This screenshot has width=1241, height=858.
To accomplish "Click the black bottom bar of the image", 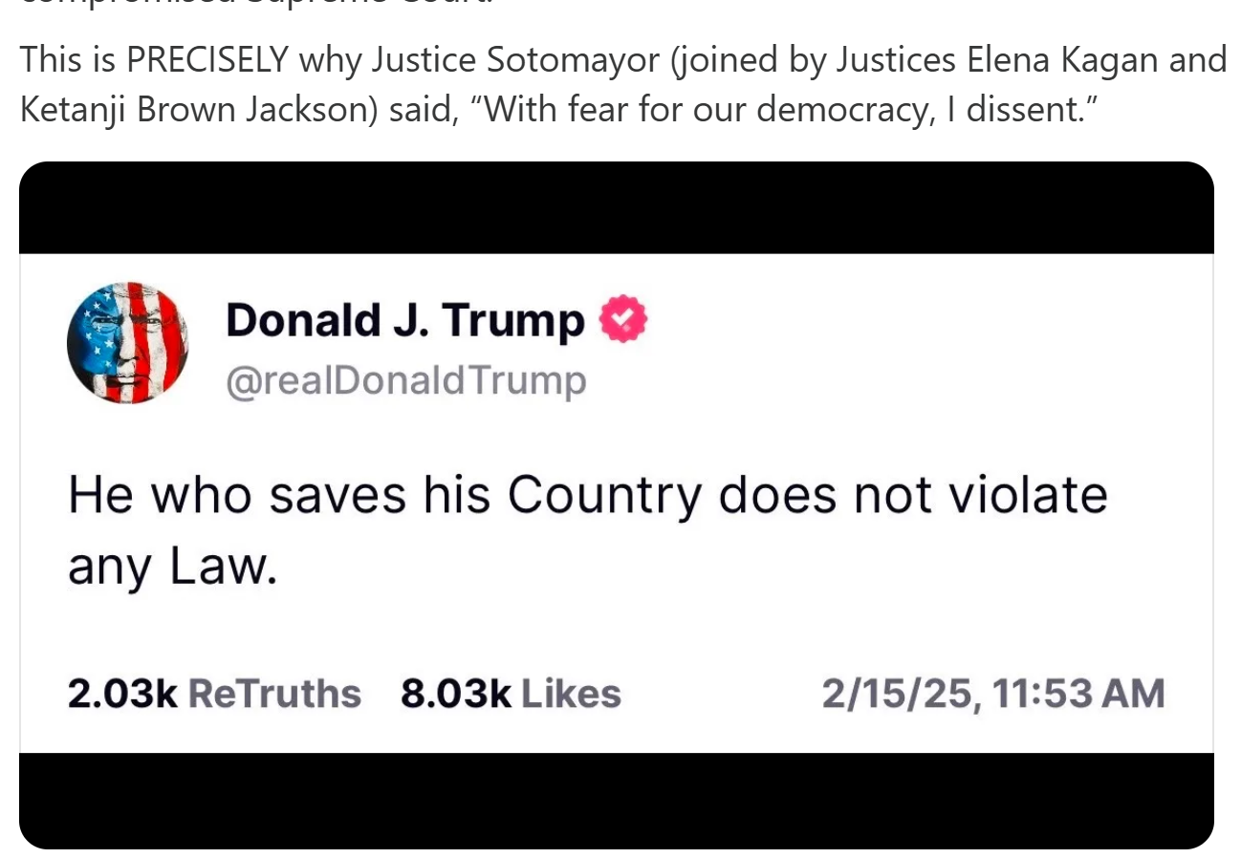I will pos(616,801).
